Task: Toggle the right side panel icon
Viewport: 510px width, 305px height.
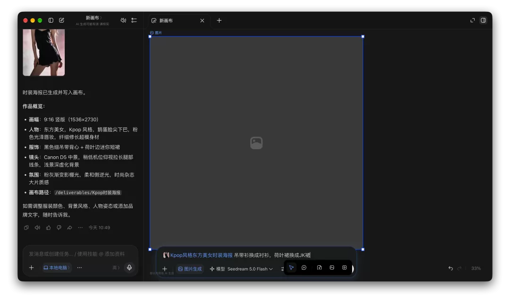Action: click(x=484, y=20)
